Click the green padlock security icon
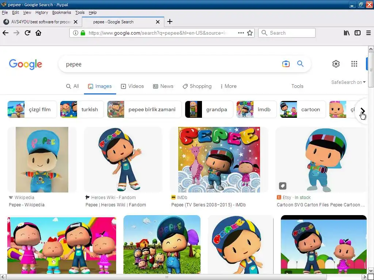Viewport: 374px width, 280px height. pyautogui.click(x=83, y=33)
